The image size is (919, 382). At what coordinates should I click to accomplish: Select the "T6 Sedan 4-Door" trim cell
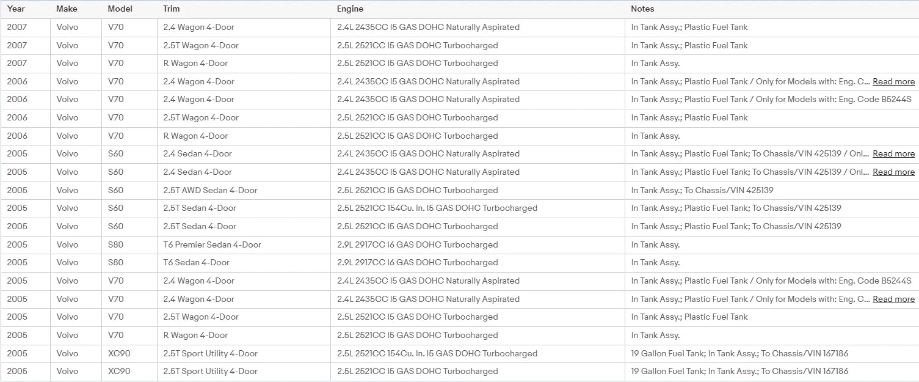(x=244, y=263)
